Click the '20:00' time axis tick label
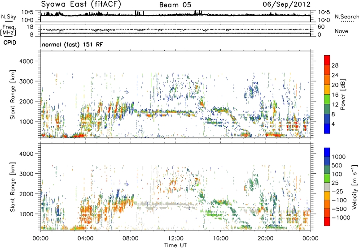359x248 pixels. pos(266,239)
